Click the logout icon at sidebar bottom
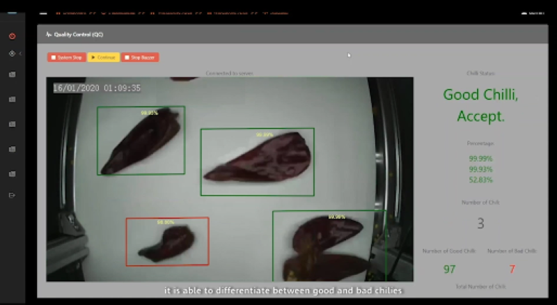 coord(12,196)
